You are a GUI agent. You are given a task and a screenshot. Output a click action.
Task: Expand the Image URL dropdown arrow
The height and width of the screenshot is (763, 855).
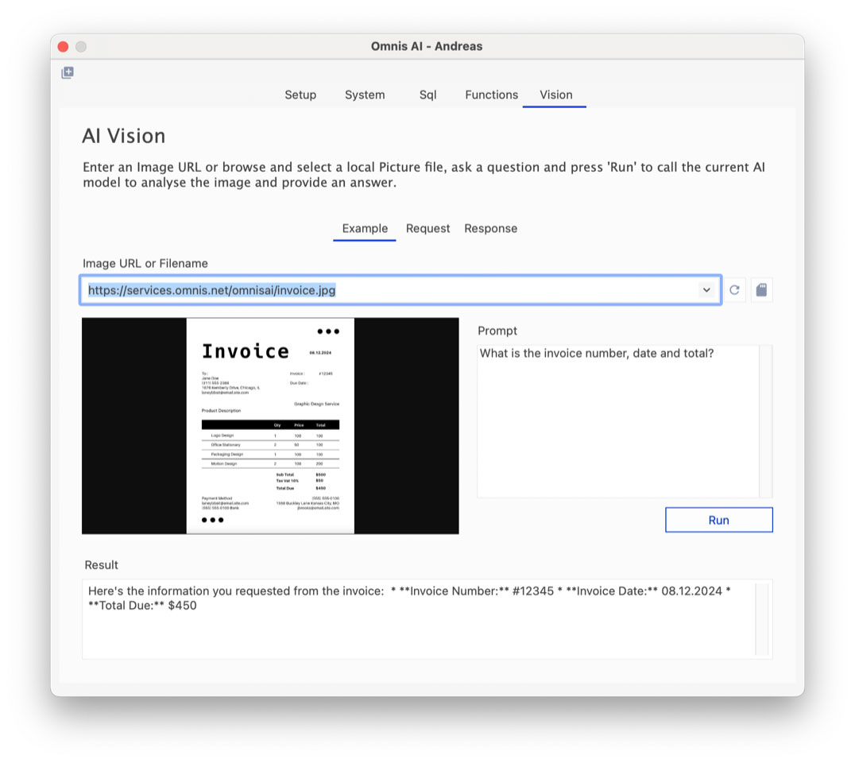tap(706, 290)
